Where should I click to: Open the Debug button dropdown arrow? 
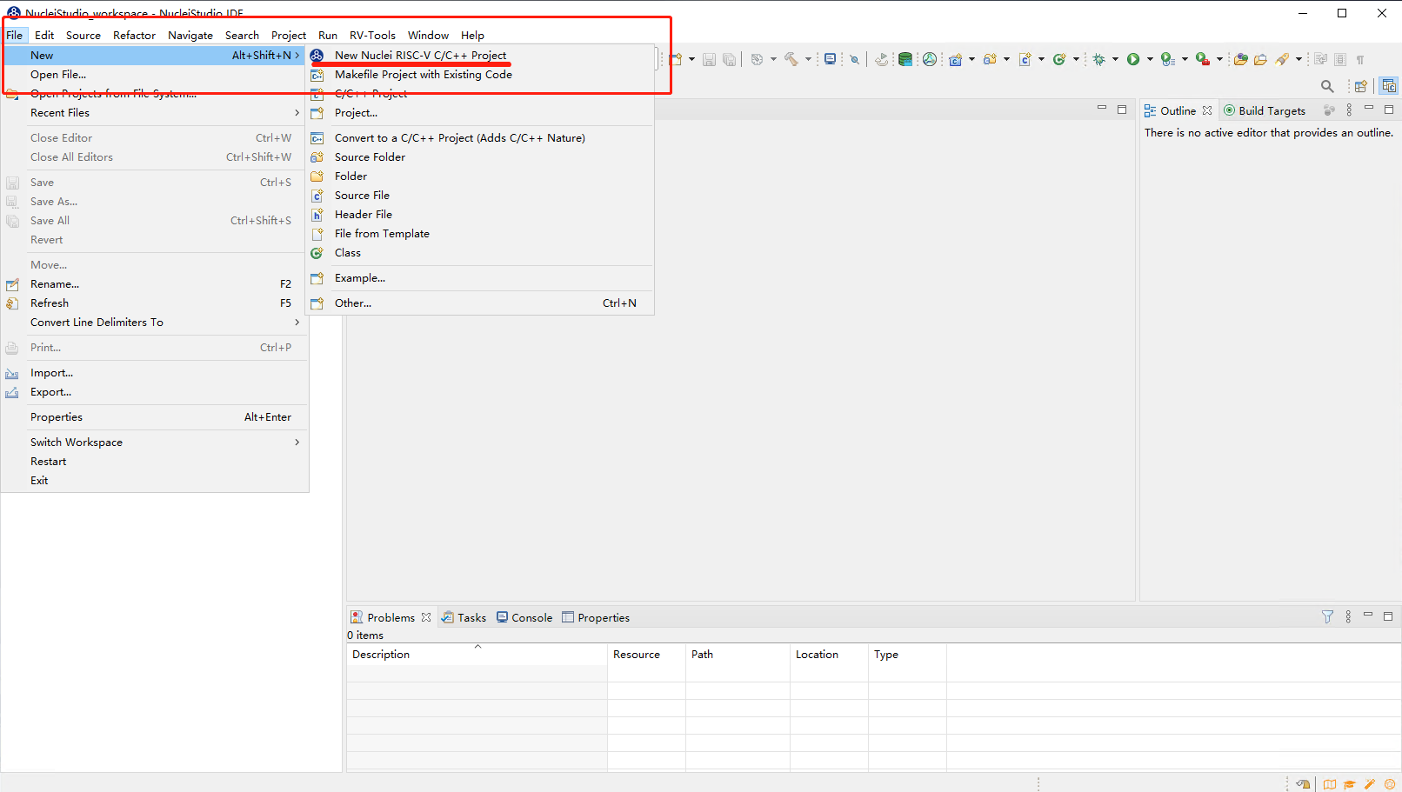[x=1115, y=59]
